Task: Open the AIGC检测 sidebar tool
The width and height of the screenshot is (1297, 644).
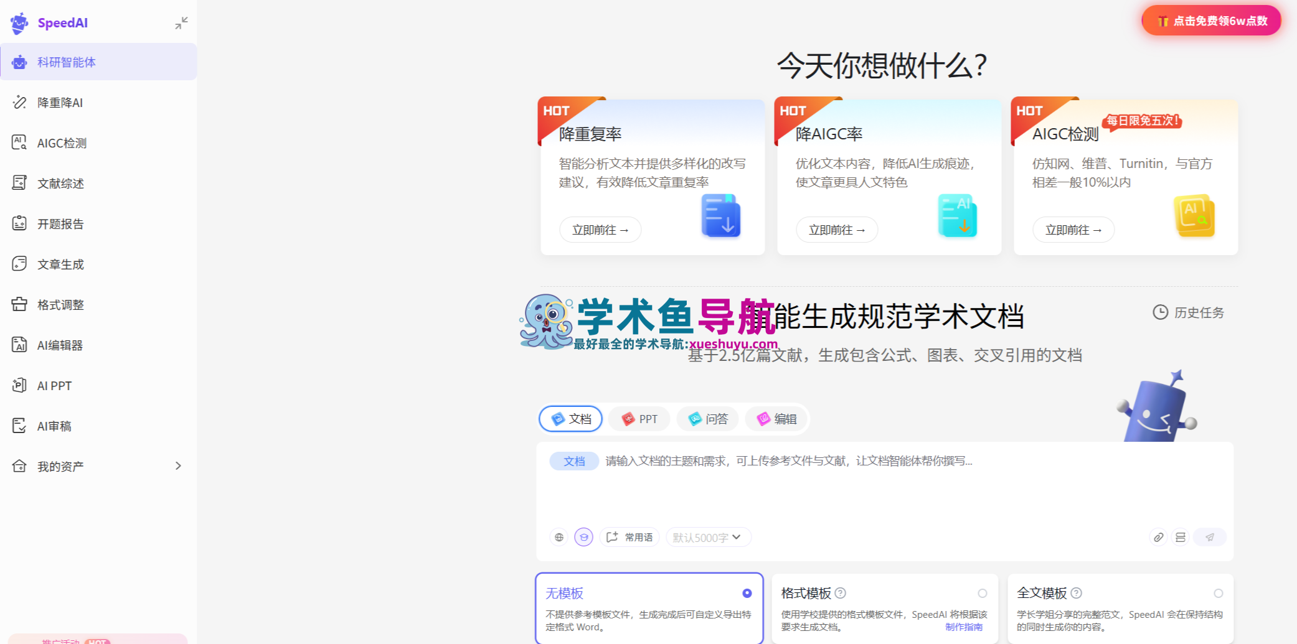Action: tap(60, 142)
